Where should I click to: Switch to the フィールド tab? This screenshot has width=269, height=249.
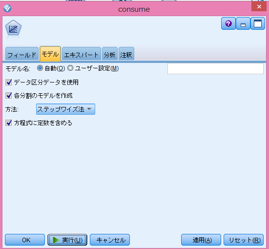(22, 54)
